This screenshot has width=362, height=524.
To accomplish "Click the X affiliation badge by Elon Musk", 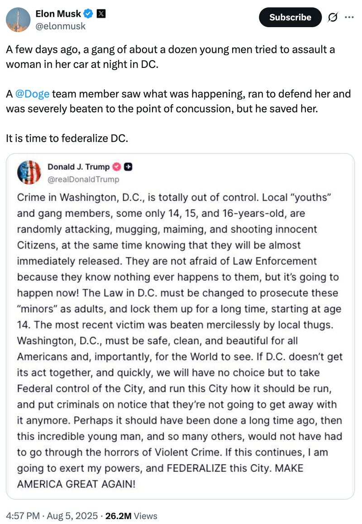I will click(101, 14).
